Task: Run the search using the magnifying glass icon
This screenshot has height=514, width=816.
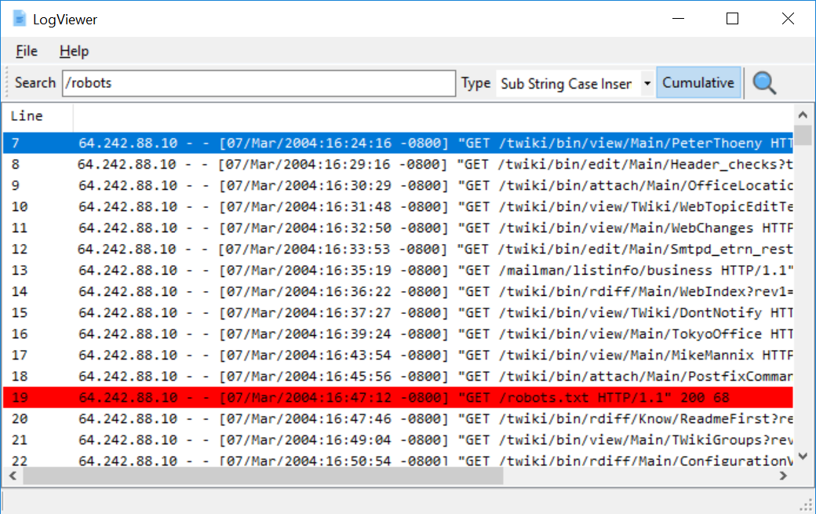Action: click(x=763, y=82)
